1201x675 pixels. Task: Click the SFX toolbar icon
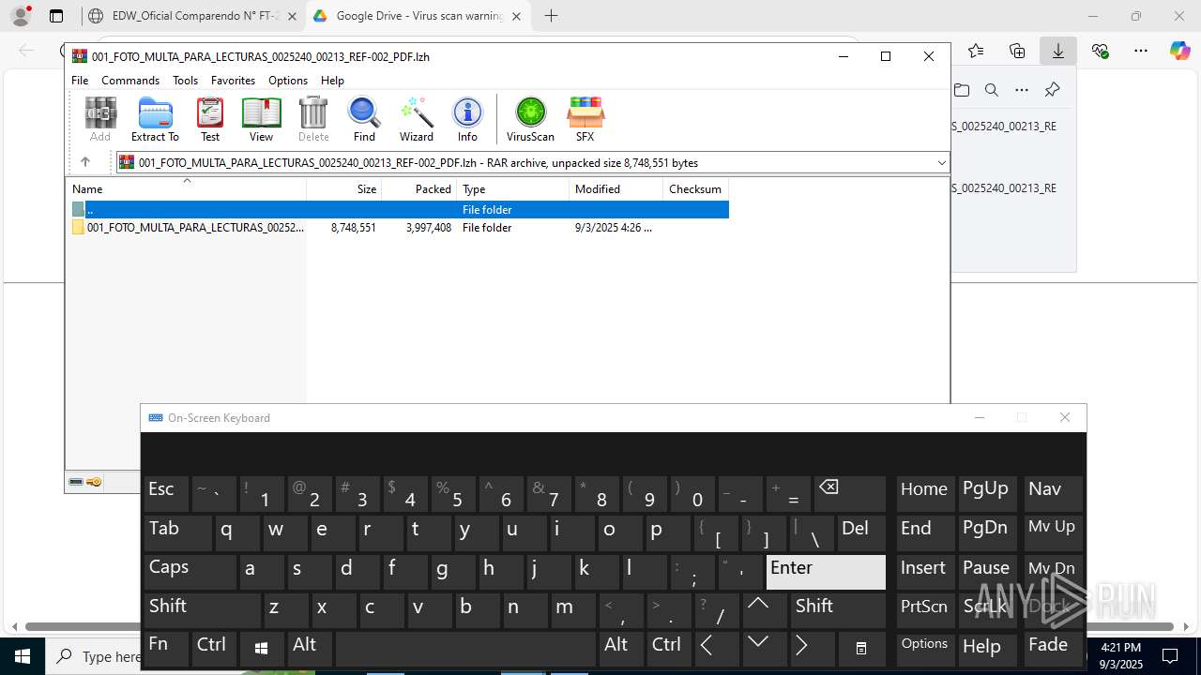[585, 119]
